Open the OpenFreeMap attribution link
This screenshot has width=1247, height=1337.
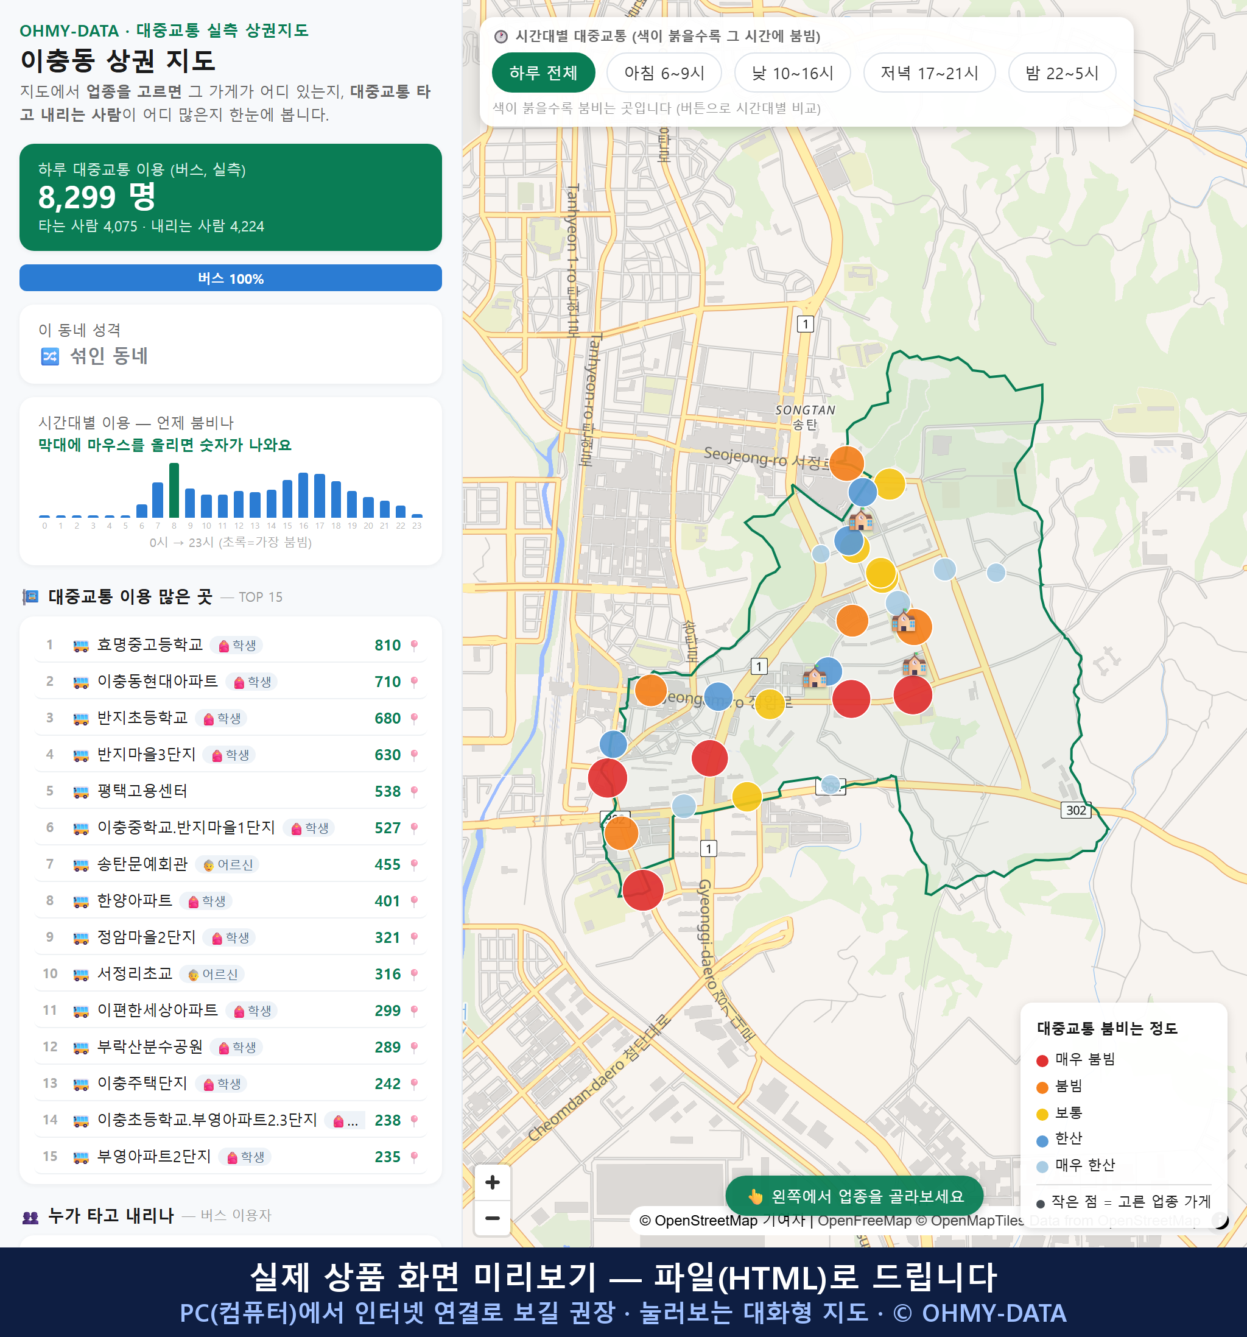(x=865, y=1220)
